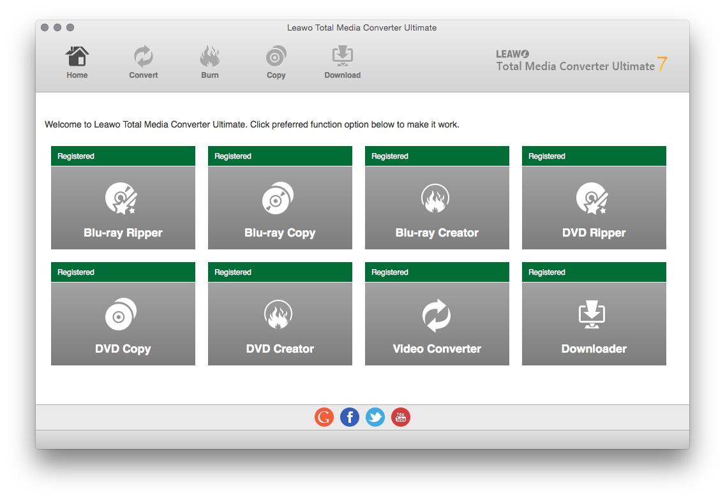Image resolution: width=725 pixels, height=500 pixels.
Task: Click the Copy toolbar label text
Action: [x=276, y=75]
